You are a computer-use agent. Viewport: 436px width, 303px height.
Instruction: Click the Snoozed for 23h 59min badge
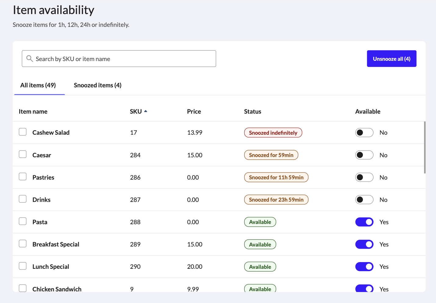(276, 200)
